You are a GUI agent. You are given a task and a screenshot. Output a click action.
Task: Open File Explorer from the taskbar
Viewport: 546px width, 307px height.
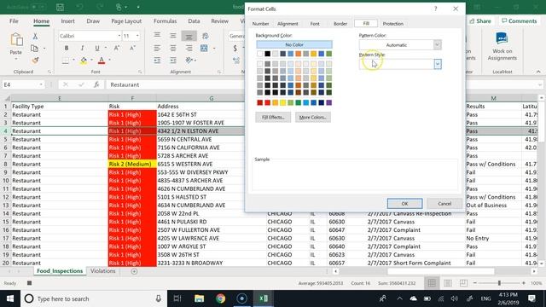[199, 298]
